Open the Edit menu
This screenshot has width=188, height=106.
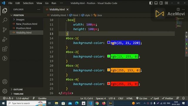(x=18, y=3)
